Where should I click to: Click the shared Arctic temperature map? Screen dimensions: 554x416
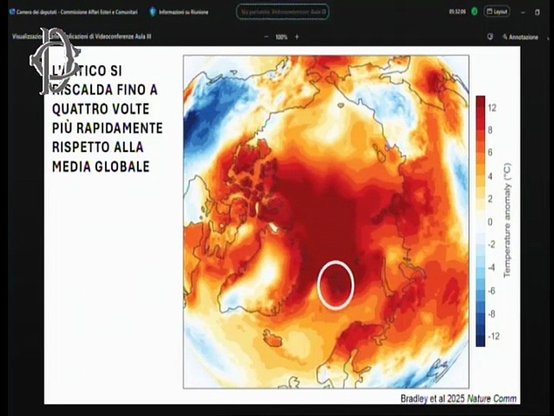[326, 222]
